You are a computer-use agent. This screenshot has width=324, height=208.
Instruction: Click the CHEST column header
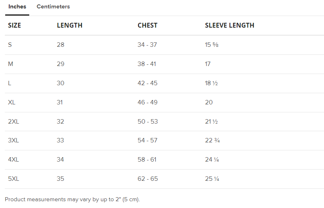[147, 26]
